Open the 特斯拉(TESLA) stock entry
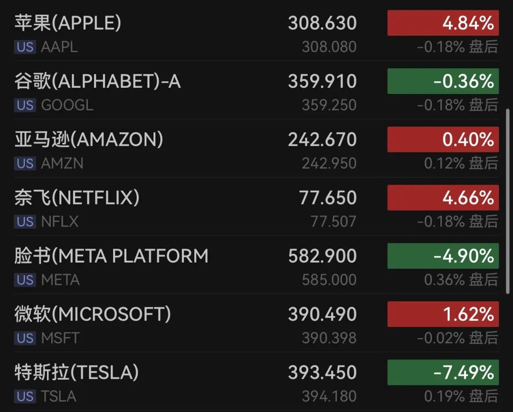The height and width of the screenshot is (412, 513). click(256, 382)
